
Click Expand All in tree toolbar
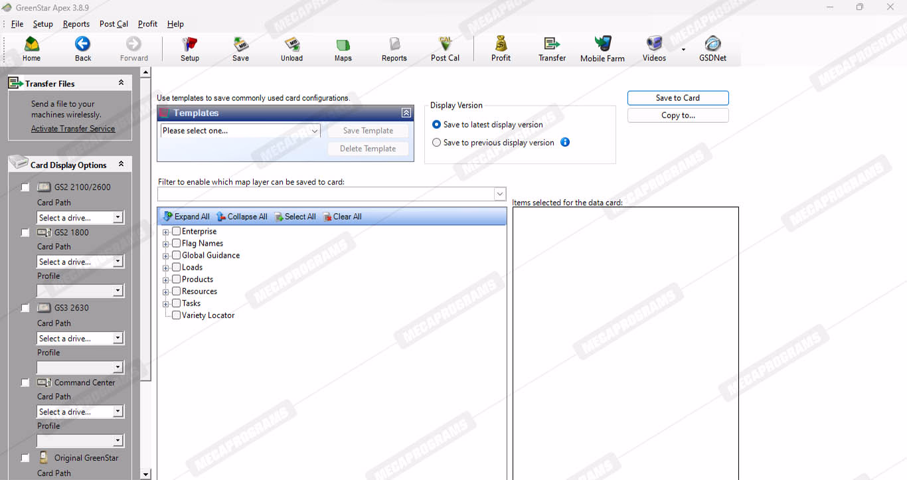pyautogui.click(x=187, y=216)
